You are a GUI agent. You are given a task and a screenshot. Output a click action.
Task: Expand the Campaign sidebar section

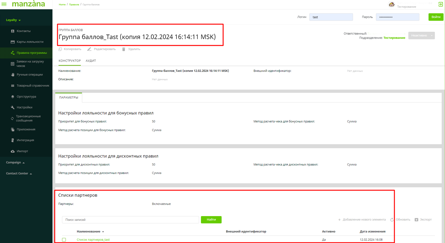[x=15, y=163]
